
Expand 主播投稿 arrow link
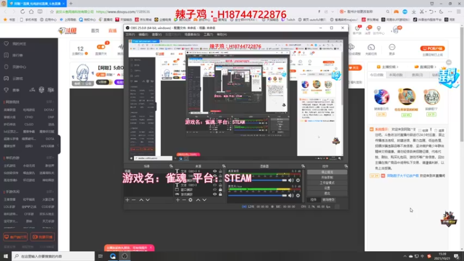[388, 67]
